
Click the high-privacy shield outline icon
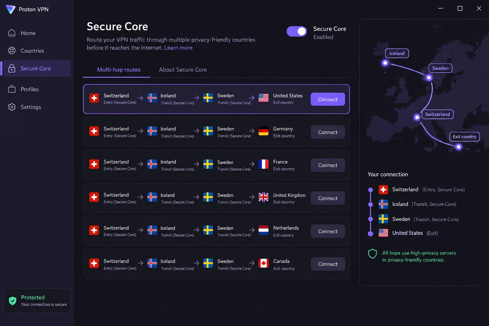[372, 254]
